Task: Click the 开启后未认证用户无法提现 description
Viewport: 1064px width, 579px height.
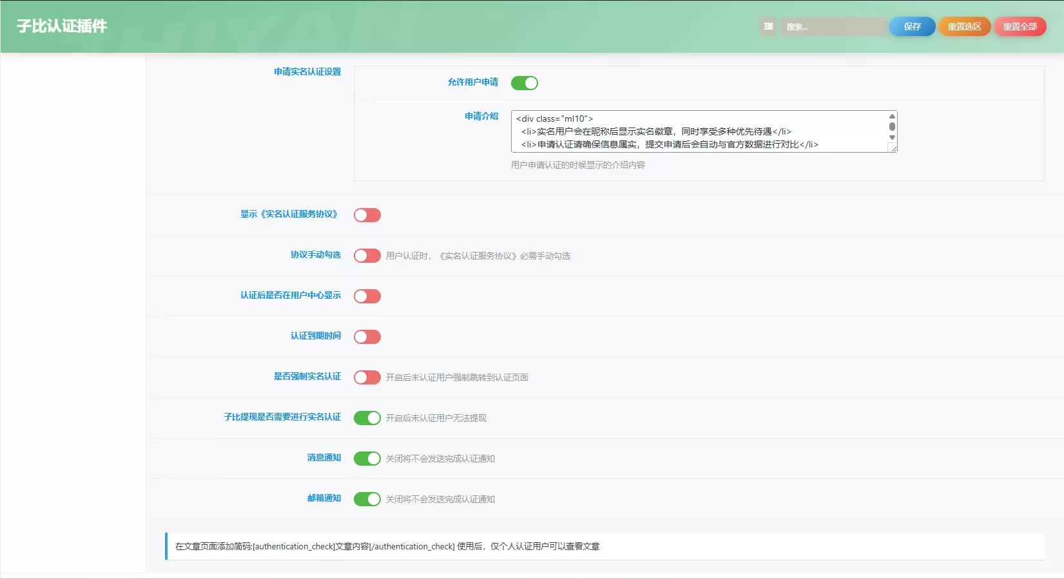Action: pyautogui.click(x=436, y=418)
